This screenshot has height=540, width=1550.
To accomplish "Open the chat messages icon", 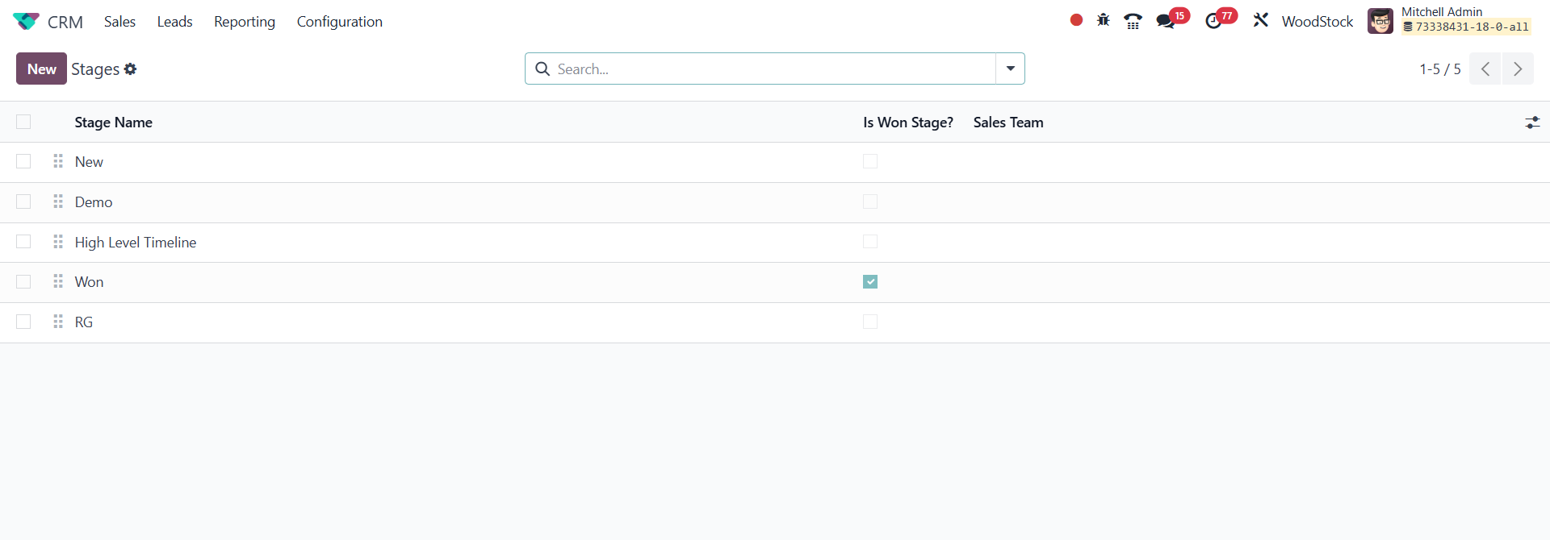I will tap(1166, 21).
